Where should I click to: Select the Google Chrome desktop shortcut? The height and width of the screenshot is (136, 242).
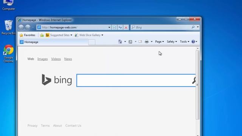8,54
